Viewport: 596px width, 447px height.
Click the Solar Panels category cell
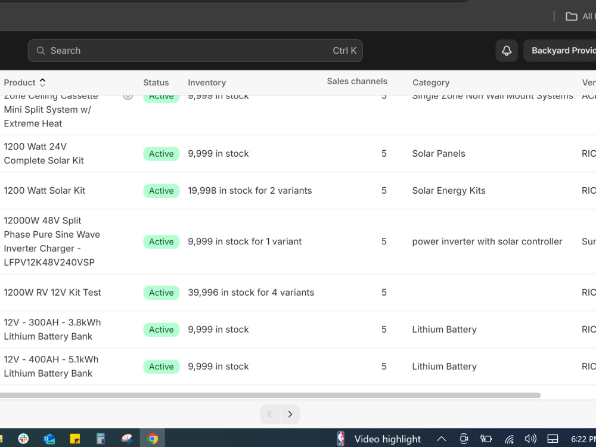point(439,154)
